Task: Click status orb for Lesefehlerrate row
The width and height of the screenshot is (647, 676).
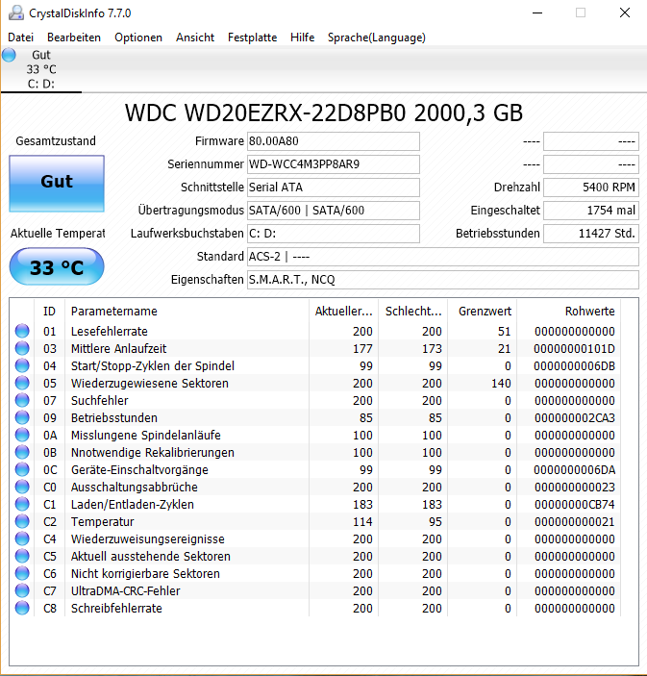Action: (x=22, y=331)
